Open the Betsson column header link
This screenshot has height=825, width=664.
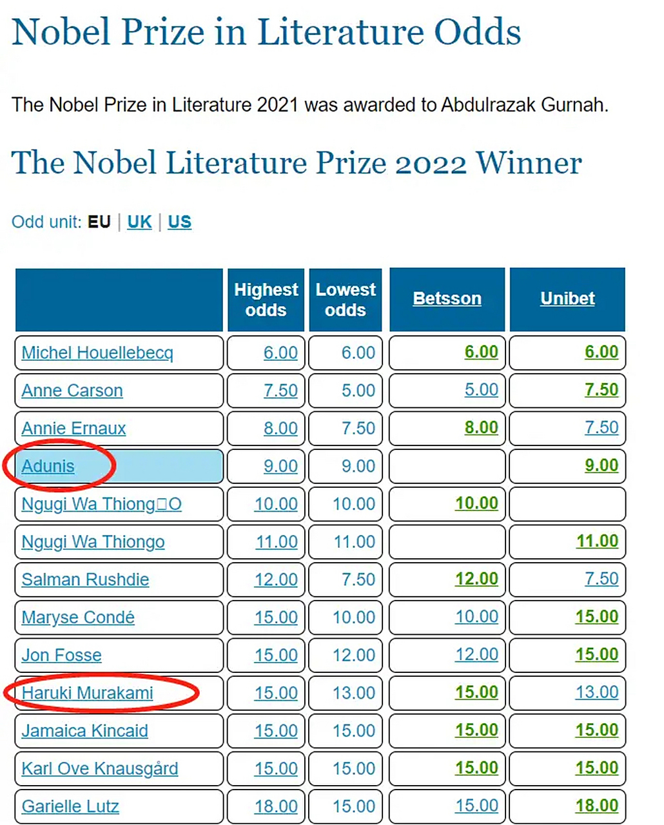tap(447, 298)
